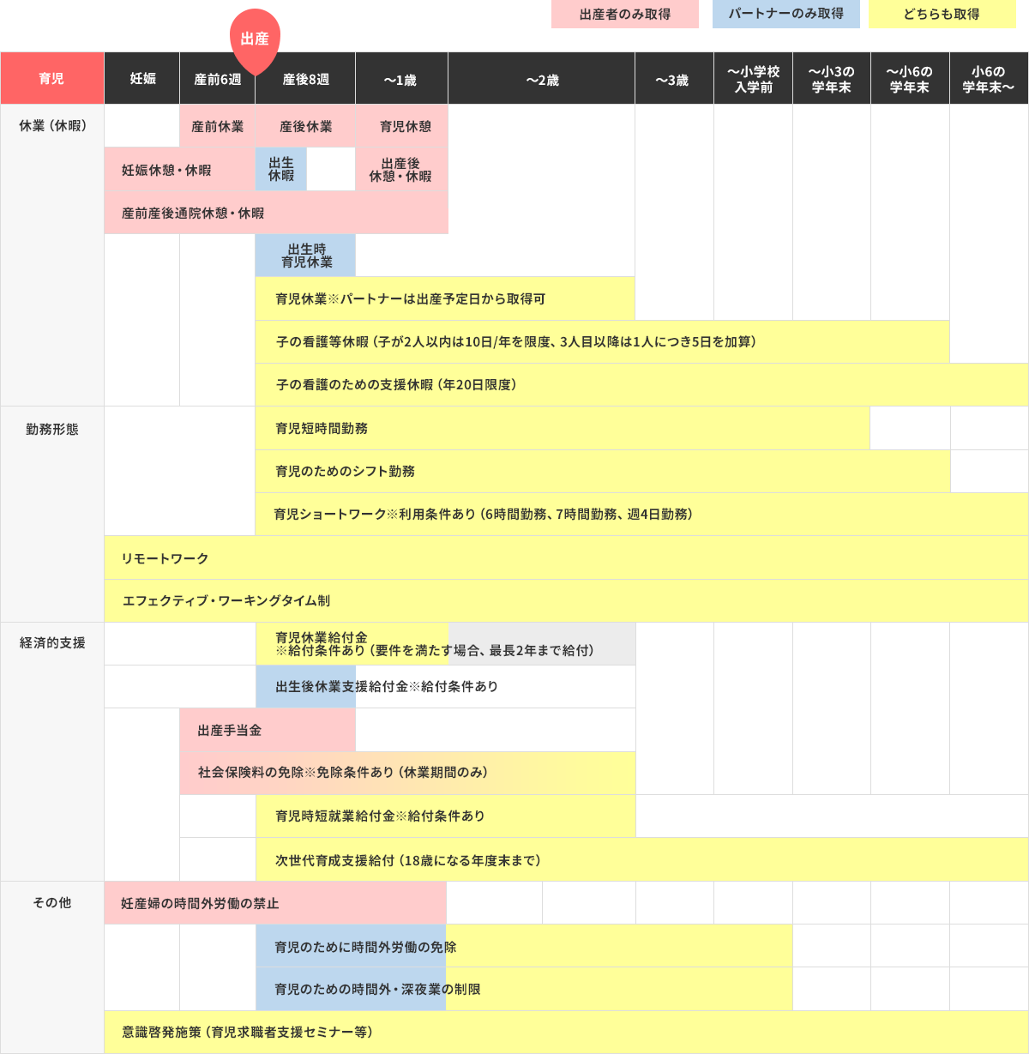This screenshot has height=1054, width=1029.
Task: Click the 出産手当金 bar
Action: point(267,730)
